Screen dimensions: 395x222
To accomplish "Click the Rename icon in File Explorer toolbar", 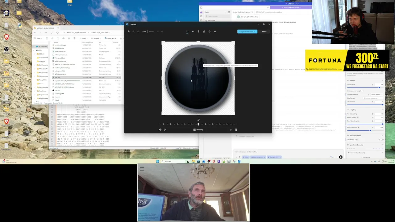I will 63,38.
